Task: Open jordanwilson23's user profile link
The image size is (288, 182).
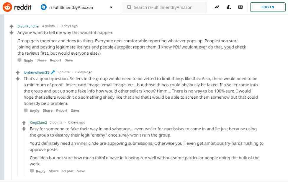Action: [36, 72]
